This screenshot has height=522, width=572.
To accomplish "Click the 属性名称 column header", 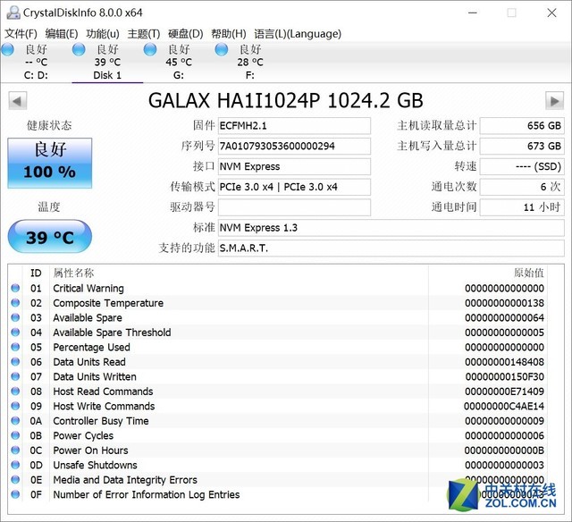I will click(x=73, y=273).
